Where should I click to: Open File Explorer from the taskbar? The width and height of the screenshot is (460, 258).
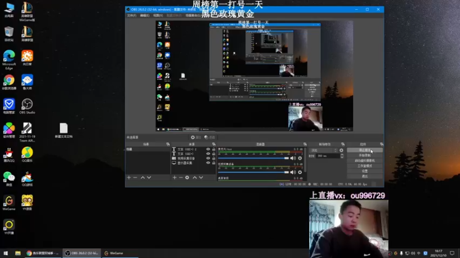[18, 253]
